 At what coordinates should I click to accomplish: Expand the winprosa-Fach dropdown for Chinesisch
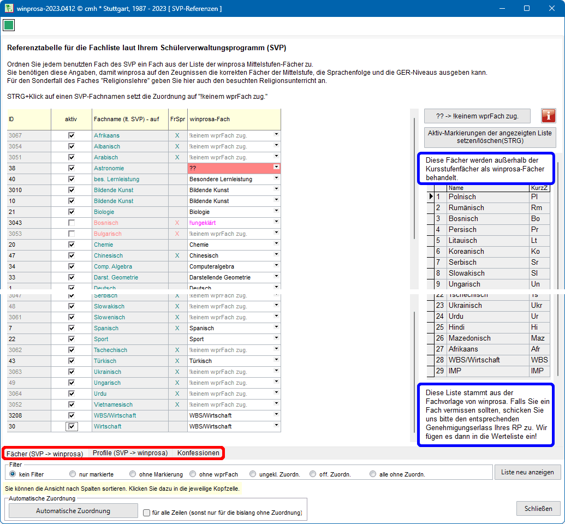click(x=276, y=255)
